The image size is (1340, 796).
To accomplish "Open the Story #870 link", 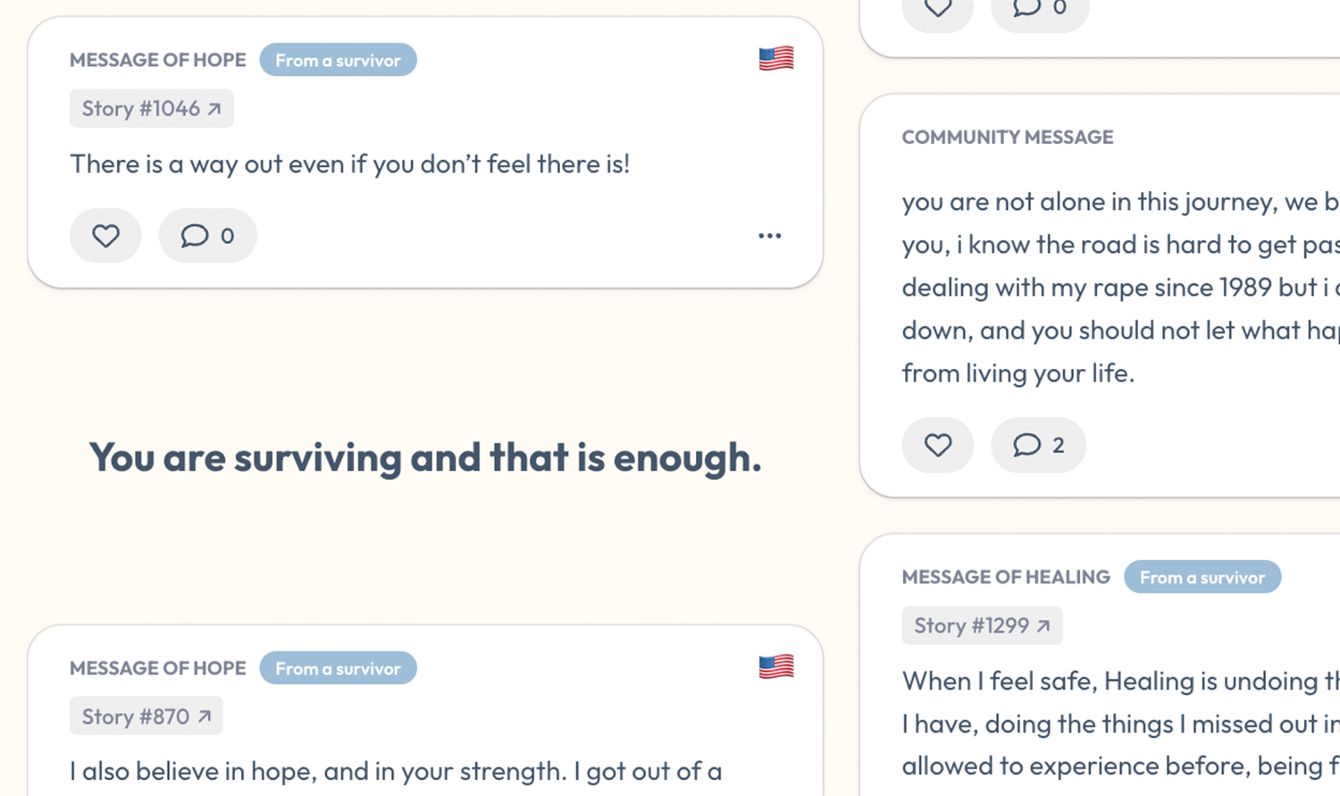I will [146, 715].
